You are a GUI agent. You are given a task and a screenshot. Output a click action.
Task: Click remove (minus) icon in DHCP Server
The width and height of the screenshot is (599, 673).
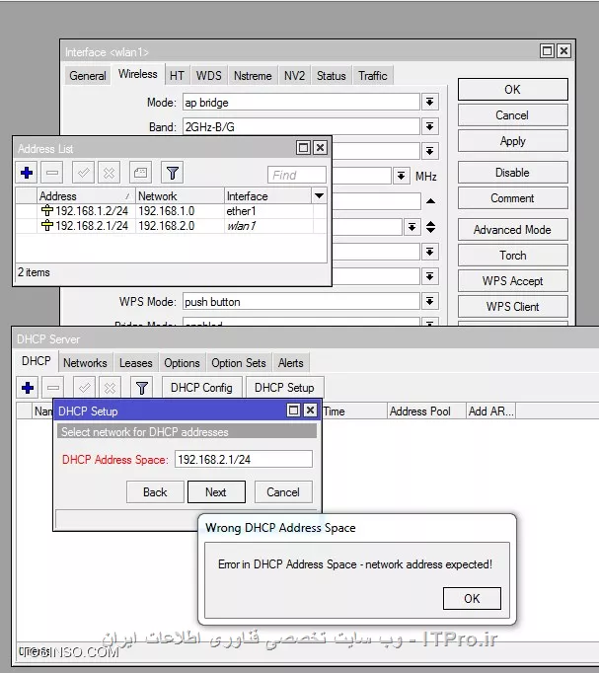(x=53, y=388)
